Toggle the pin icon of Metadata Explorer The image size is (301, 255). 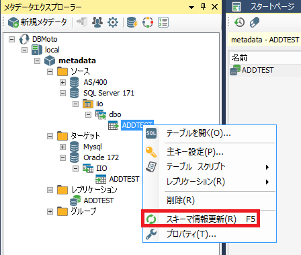coord(203,7)
